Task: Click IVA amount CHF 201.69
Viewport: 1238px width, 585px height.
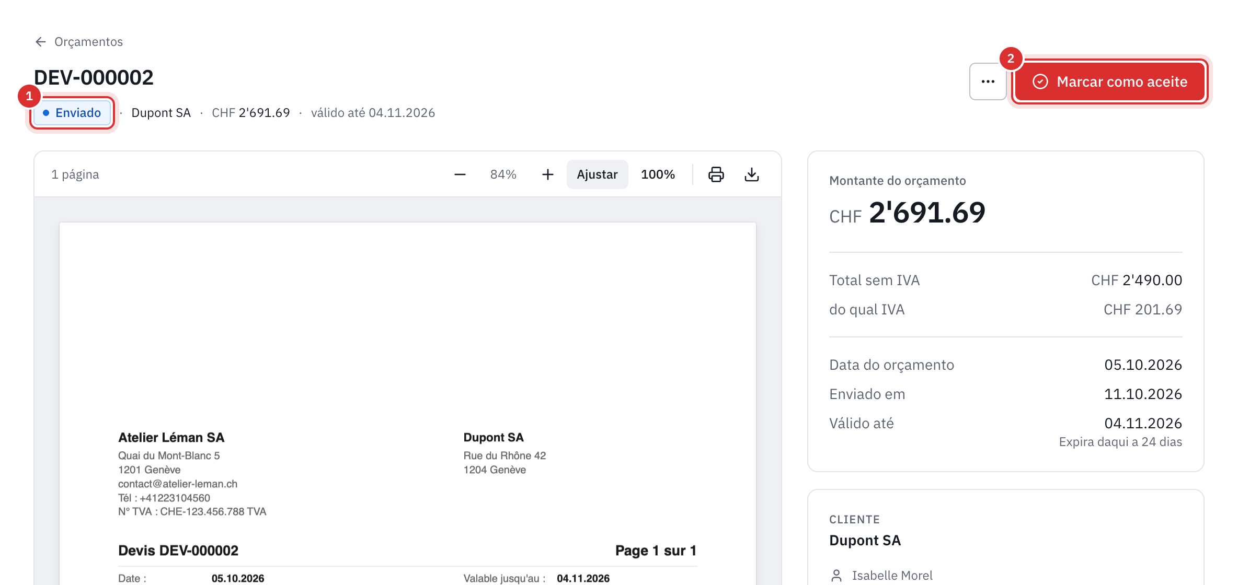Action: tap(1143, 310)
